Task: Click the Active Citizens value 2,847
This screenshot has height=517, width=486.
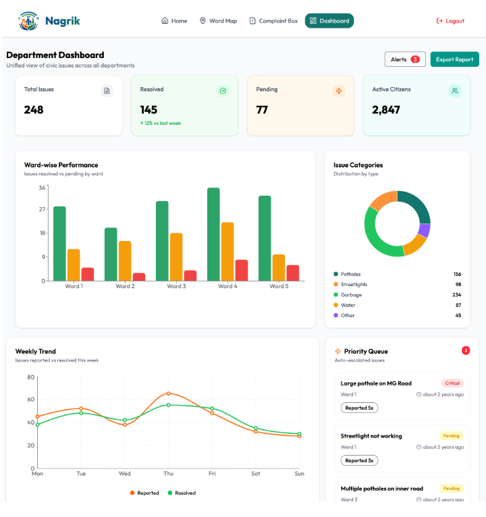Action: click(386, 110)
